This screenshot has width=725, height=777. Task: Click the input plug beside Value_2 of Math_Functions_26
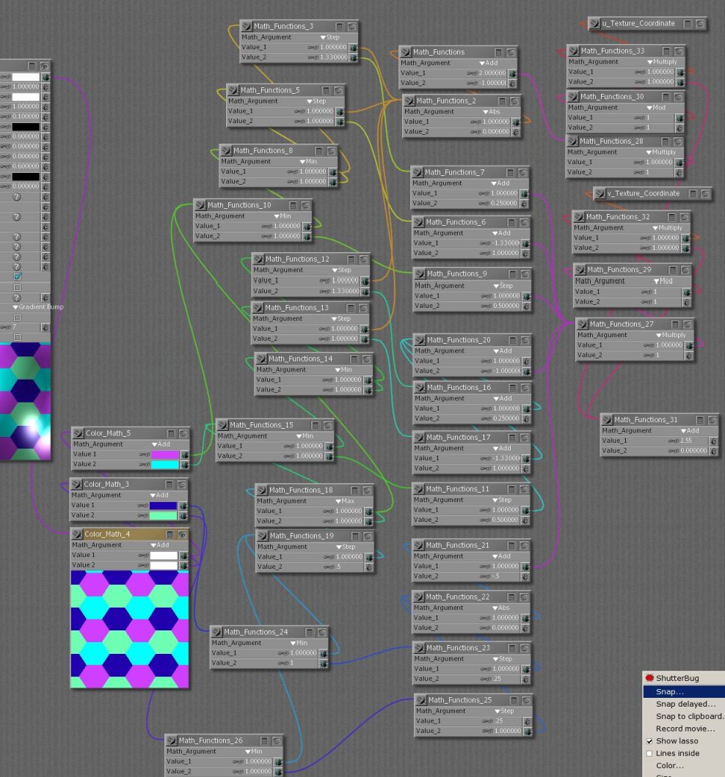coord(279,772)
